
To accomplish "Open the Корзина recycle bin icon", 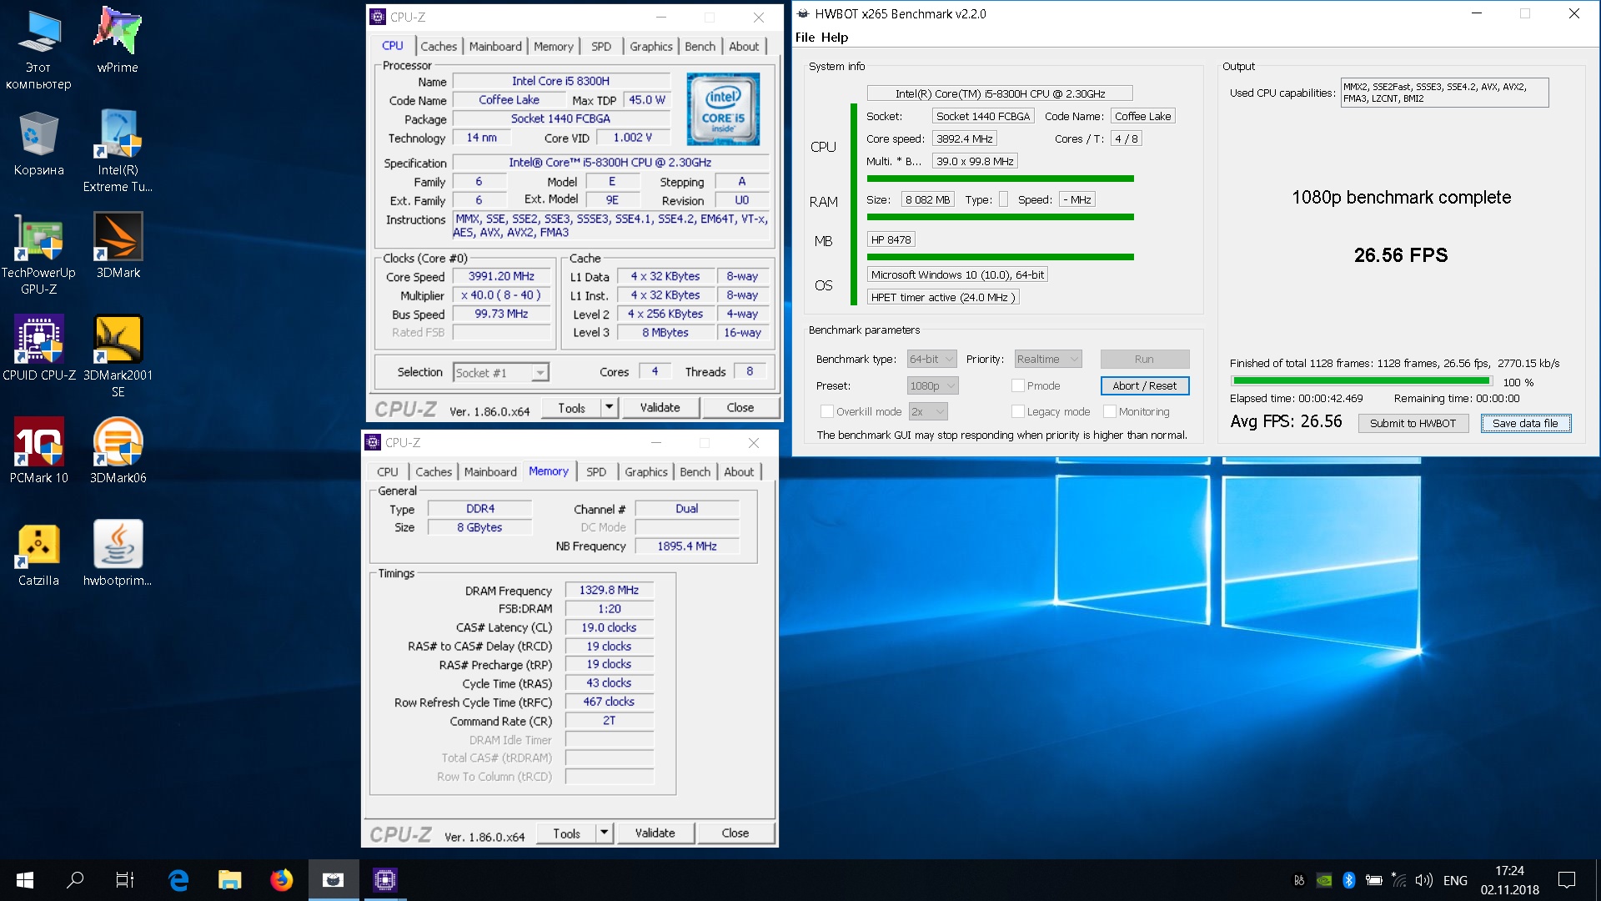I will pos(38,143).
